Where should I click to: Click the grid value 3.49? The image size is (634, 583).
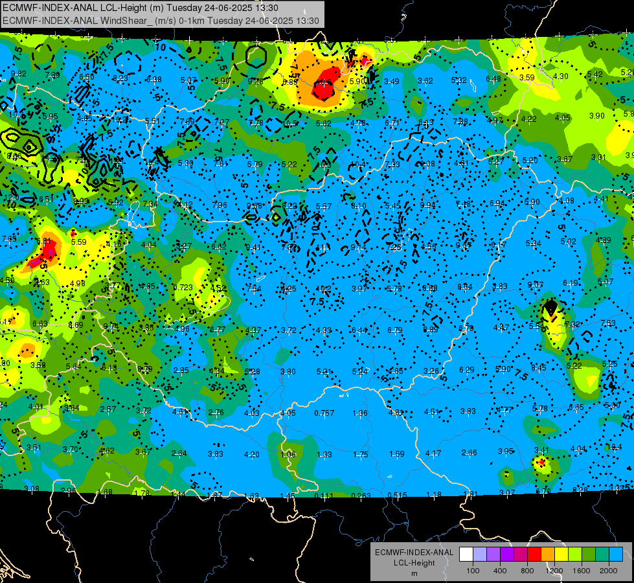[391, 82]
